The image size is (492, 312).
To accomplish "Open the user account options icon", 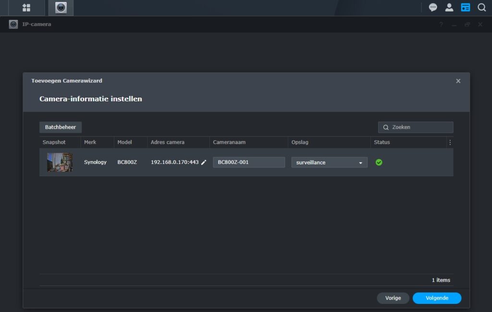I will tap(449, 8).
